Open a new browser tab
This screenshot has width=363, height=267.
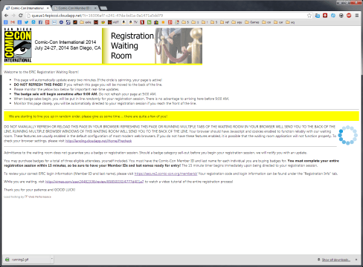(x=103, y=8)
